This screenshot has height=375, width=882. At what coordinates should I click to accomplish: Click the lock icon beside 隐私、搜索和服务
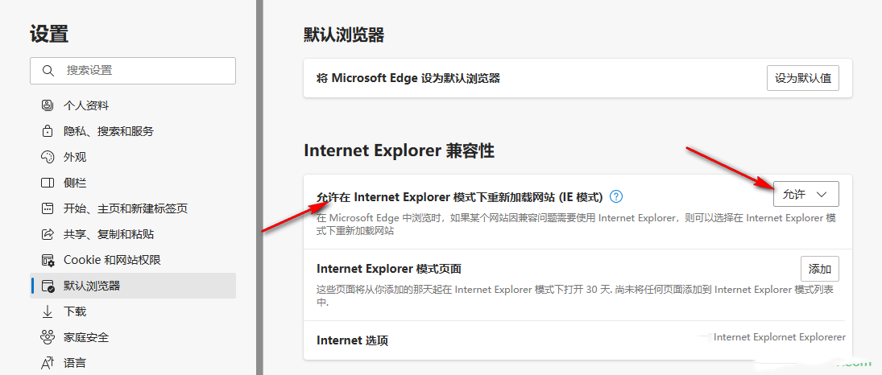[x=48, y=131]
